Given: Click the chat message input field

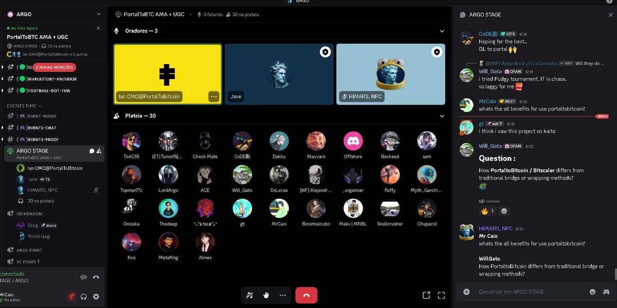Looking at the screenshot, I should pos(530,292).
